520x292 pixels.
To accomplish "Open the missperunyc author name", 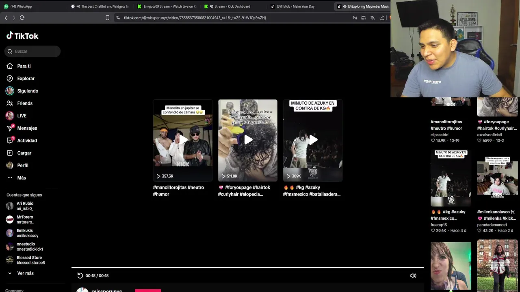I will pos(107,290).
